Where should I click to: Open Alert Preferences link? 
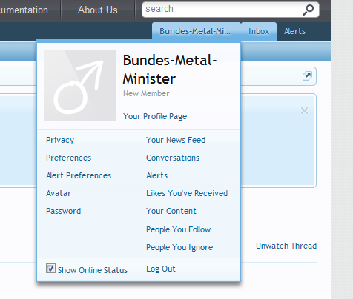[x=79, y=175]
